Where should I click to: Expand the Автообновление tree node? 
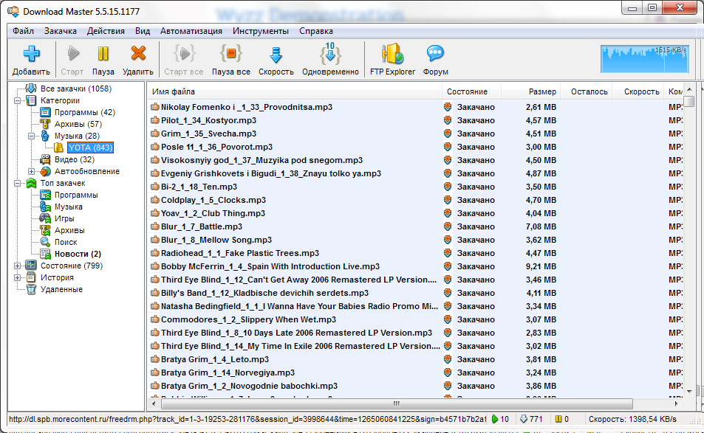(x=32, y=171)
